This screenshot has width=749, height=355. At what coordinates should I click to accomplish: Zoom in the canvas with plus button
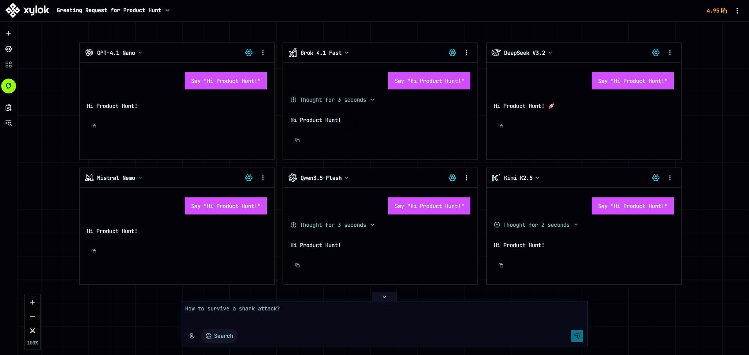(x=32, y=302)
